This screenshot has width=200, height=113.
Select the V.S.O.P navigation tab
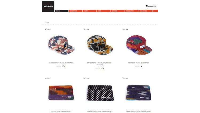[62, 11]
